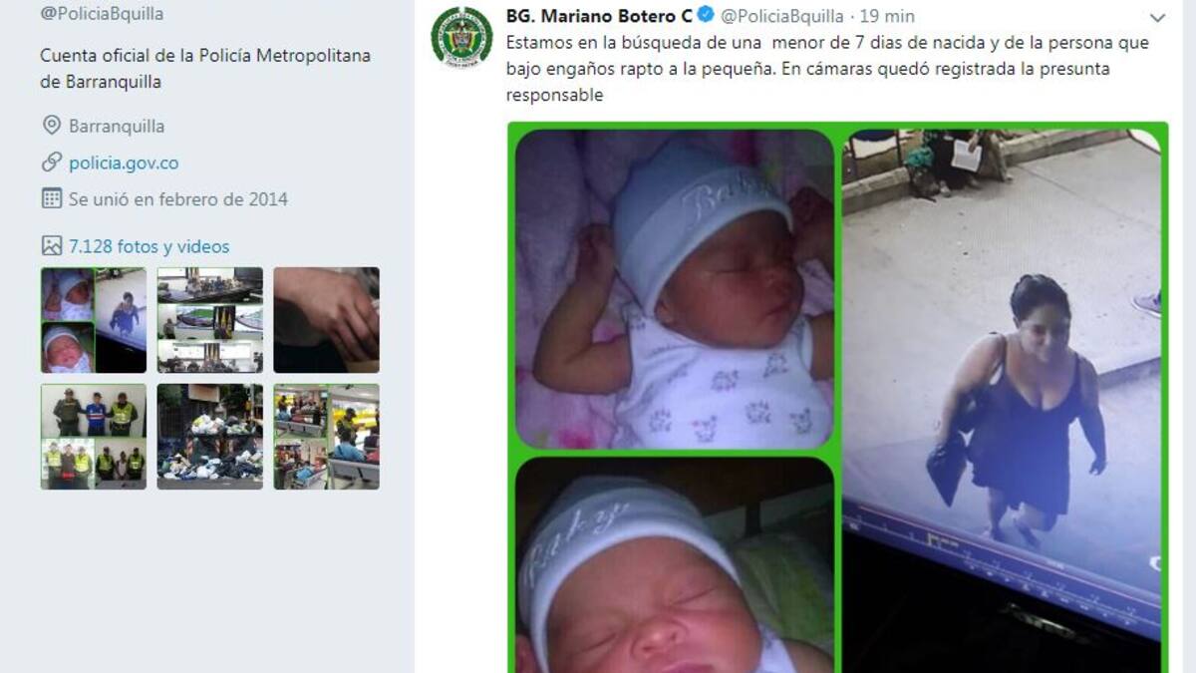Open the police officers group media thumbnail
The height and width of the screenshot is (673, 1196).
click(x=94, y=437)
